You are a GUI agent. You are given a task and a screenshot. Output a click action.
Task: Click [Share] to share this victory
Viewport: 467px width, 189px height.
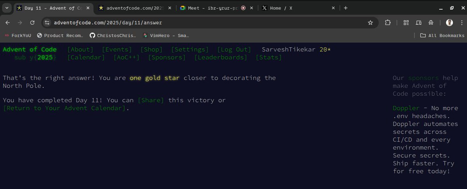[x=151, y=100]
